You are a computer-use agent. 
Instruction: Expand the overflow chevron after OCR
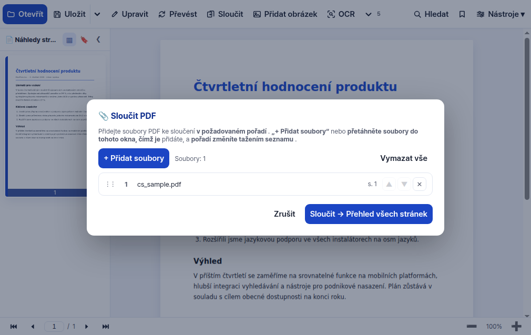[369, 14]
